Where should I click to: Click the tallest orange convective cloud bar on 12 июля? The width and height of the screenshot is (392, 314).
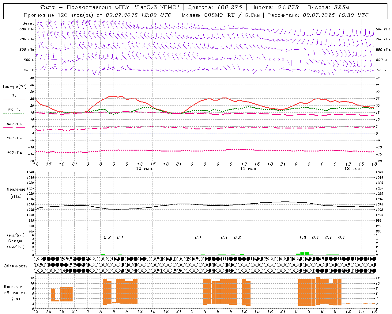318,291
